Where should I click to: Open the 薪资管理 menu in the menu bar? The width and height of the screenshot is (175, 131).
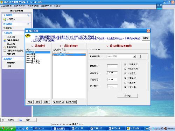(20, 6)
